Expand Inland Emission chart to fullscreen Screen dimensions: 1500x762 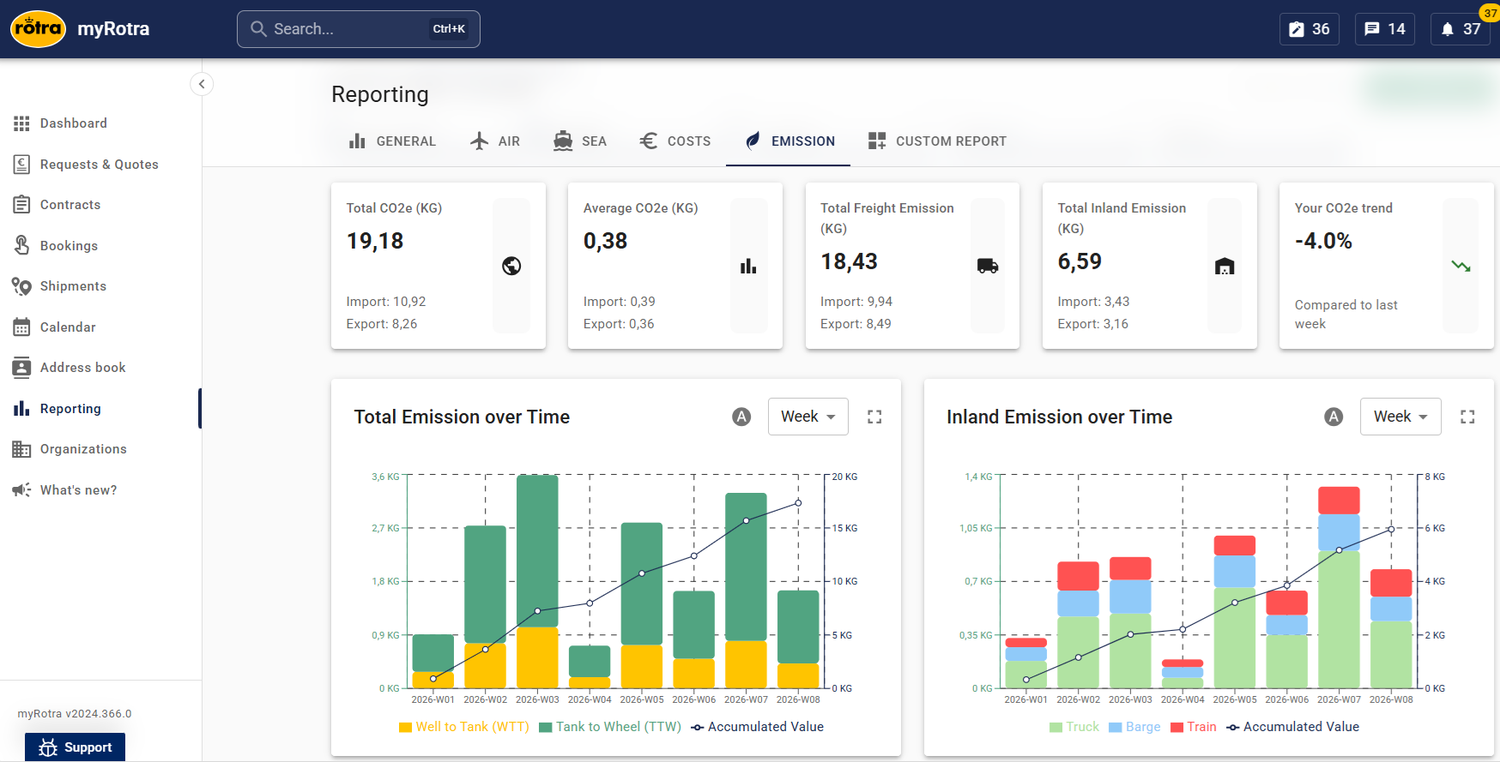(1467, 417)
